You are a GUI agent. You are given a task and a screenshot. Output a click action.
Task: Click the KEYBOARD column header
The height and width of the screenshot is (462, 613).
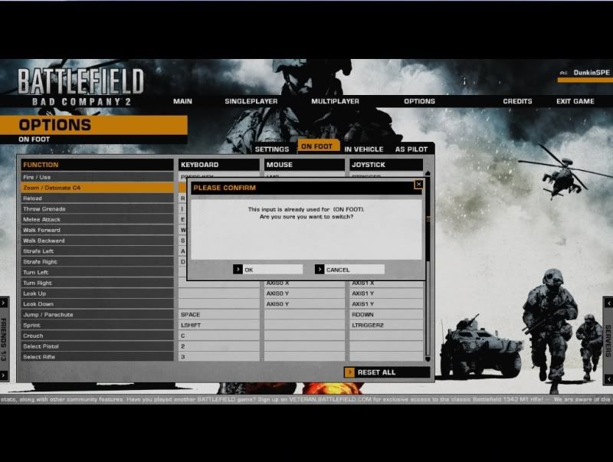click(x=219, y=165)
